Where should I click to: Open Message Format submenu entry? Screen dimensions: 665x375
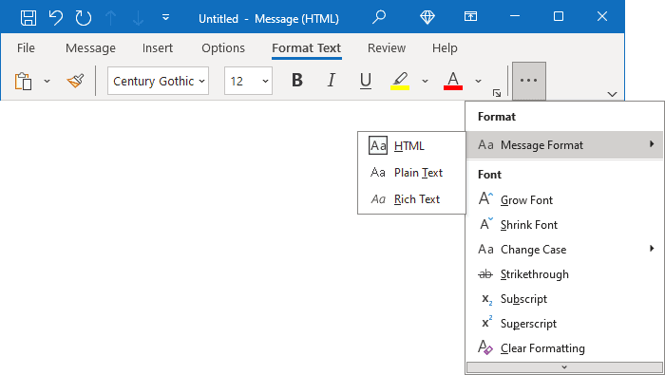pyautogui.click(x=564, y=145)
